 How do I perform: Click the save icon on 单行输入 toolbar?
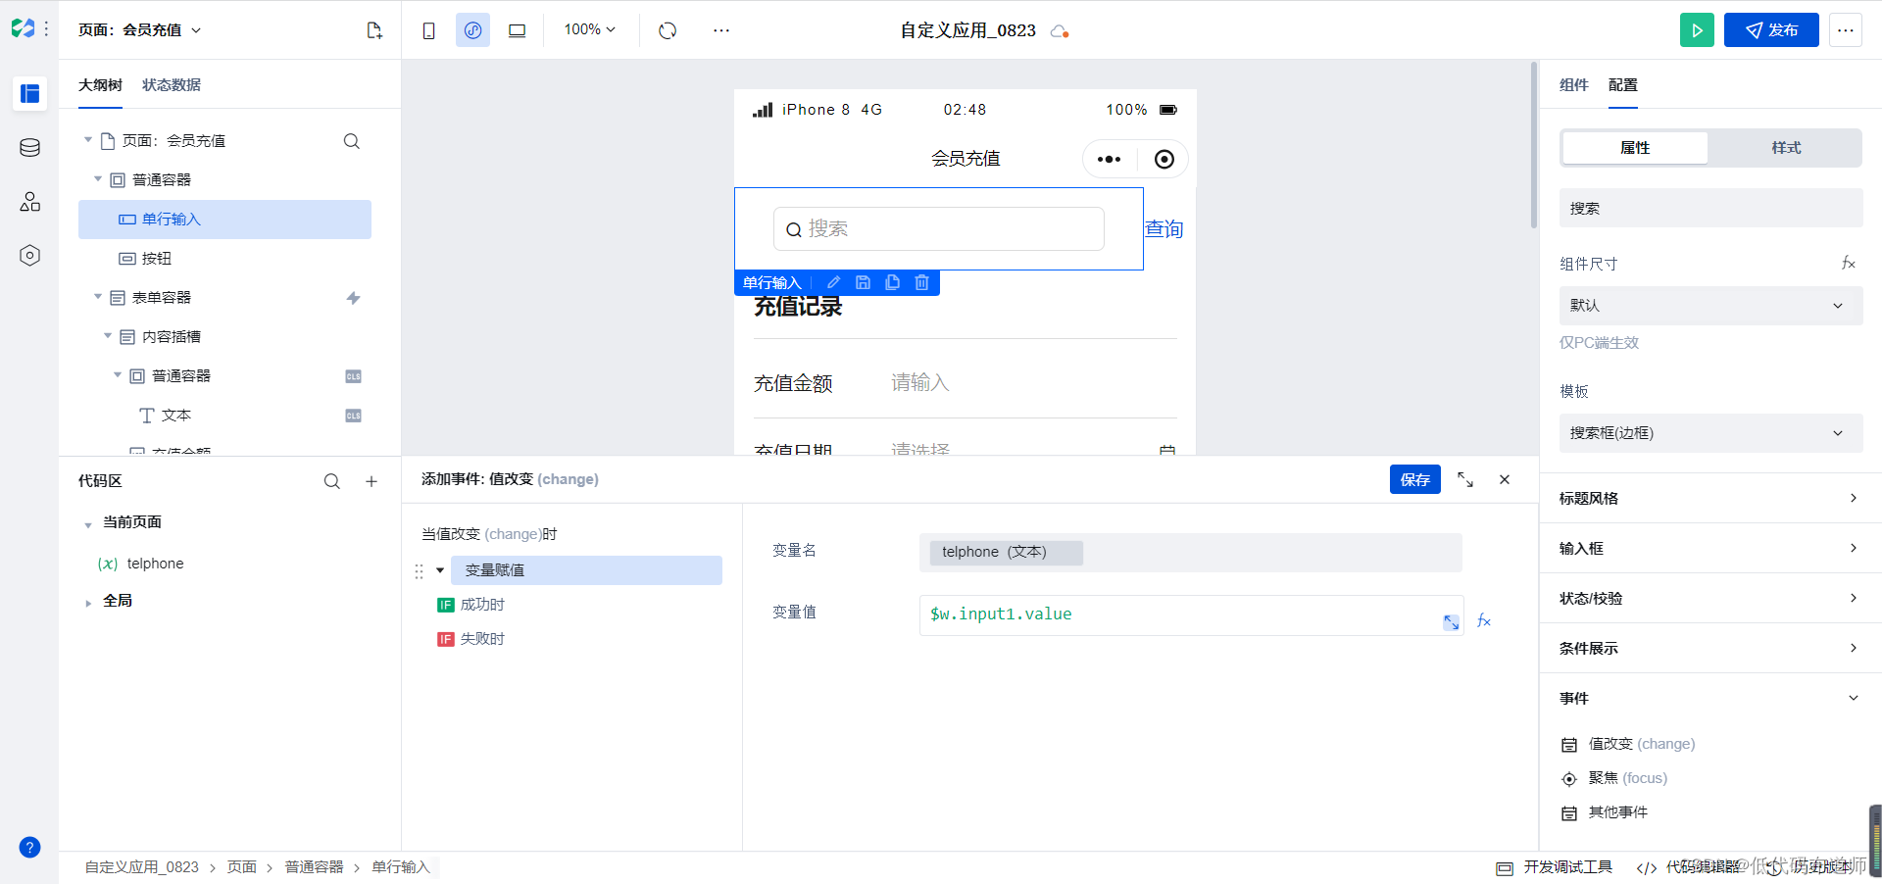[x=863, y=283]
